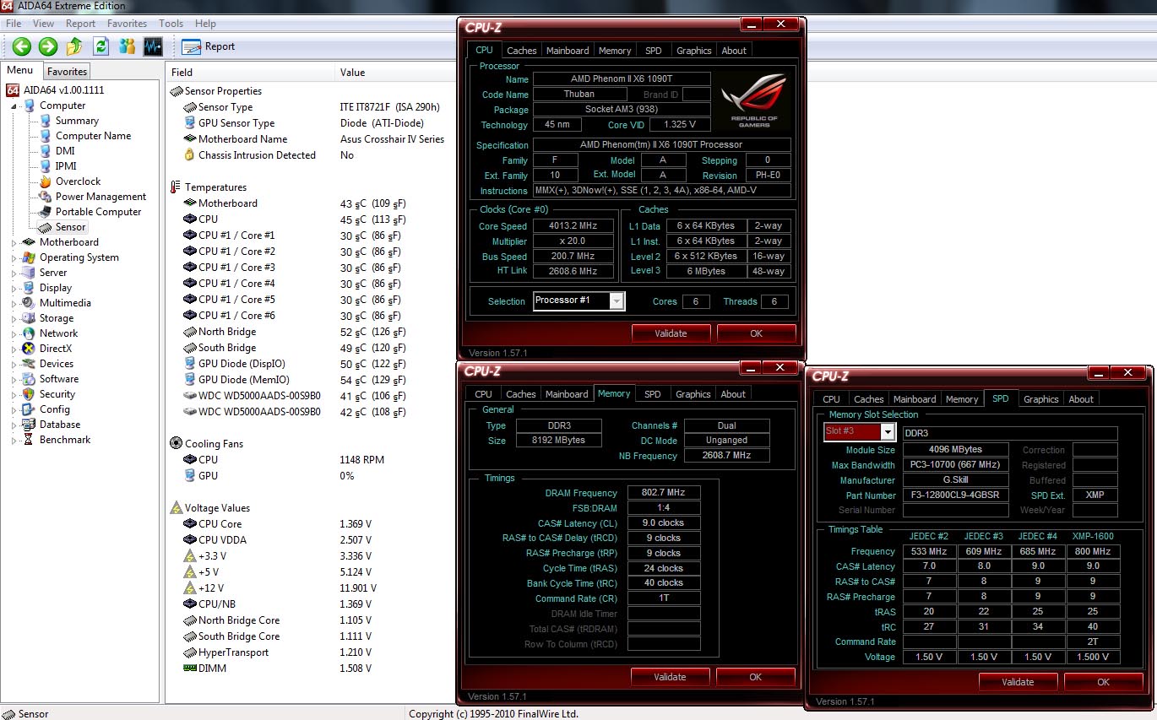
Task: Click the Part Number field F3-12800CL9-4GBSR
Action: pyautogui.click(x=955, y=495)
